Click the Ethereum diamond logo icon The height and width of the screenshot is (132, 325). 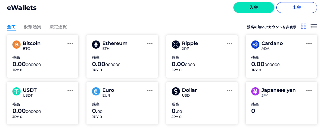pyautogui.click(x=96, y=44)
